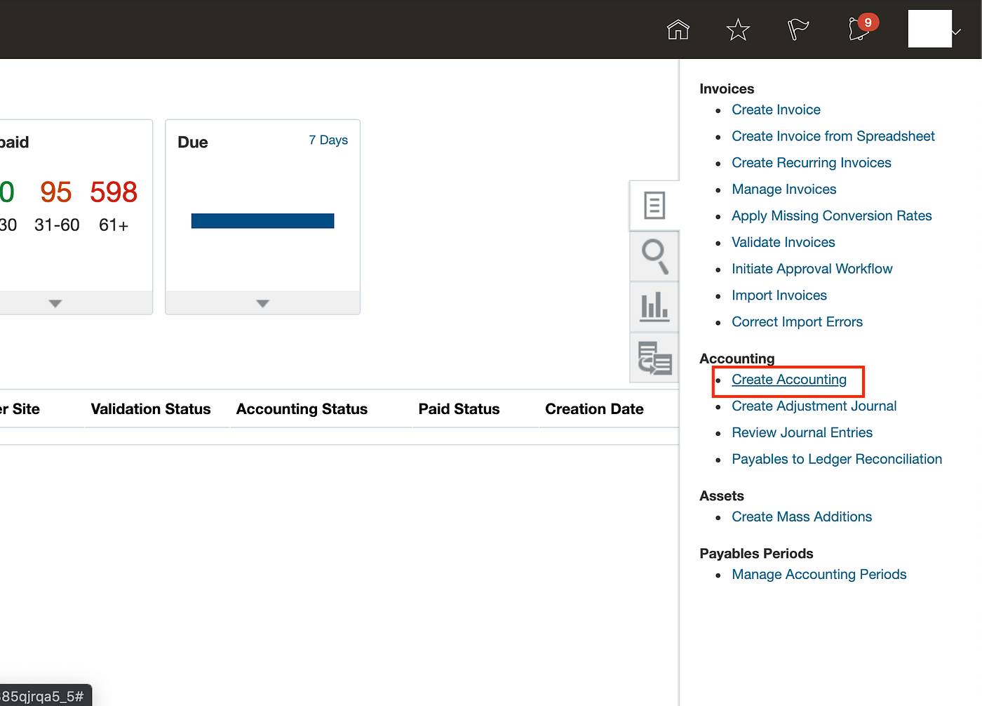Click the Payables Periods section heading
The width and height of the screenshot is (982, 706).
(756, 554)
